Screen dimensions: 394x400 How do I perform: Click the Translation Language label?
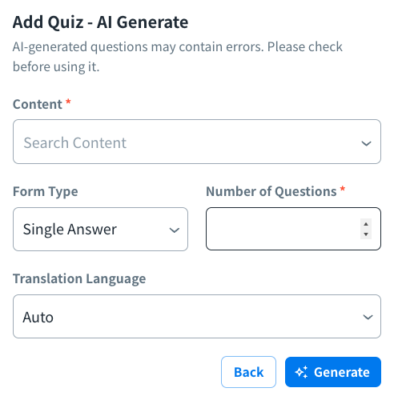(x=79, y=279)
